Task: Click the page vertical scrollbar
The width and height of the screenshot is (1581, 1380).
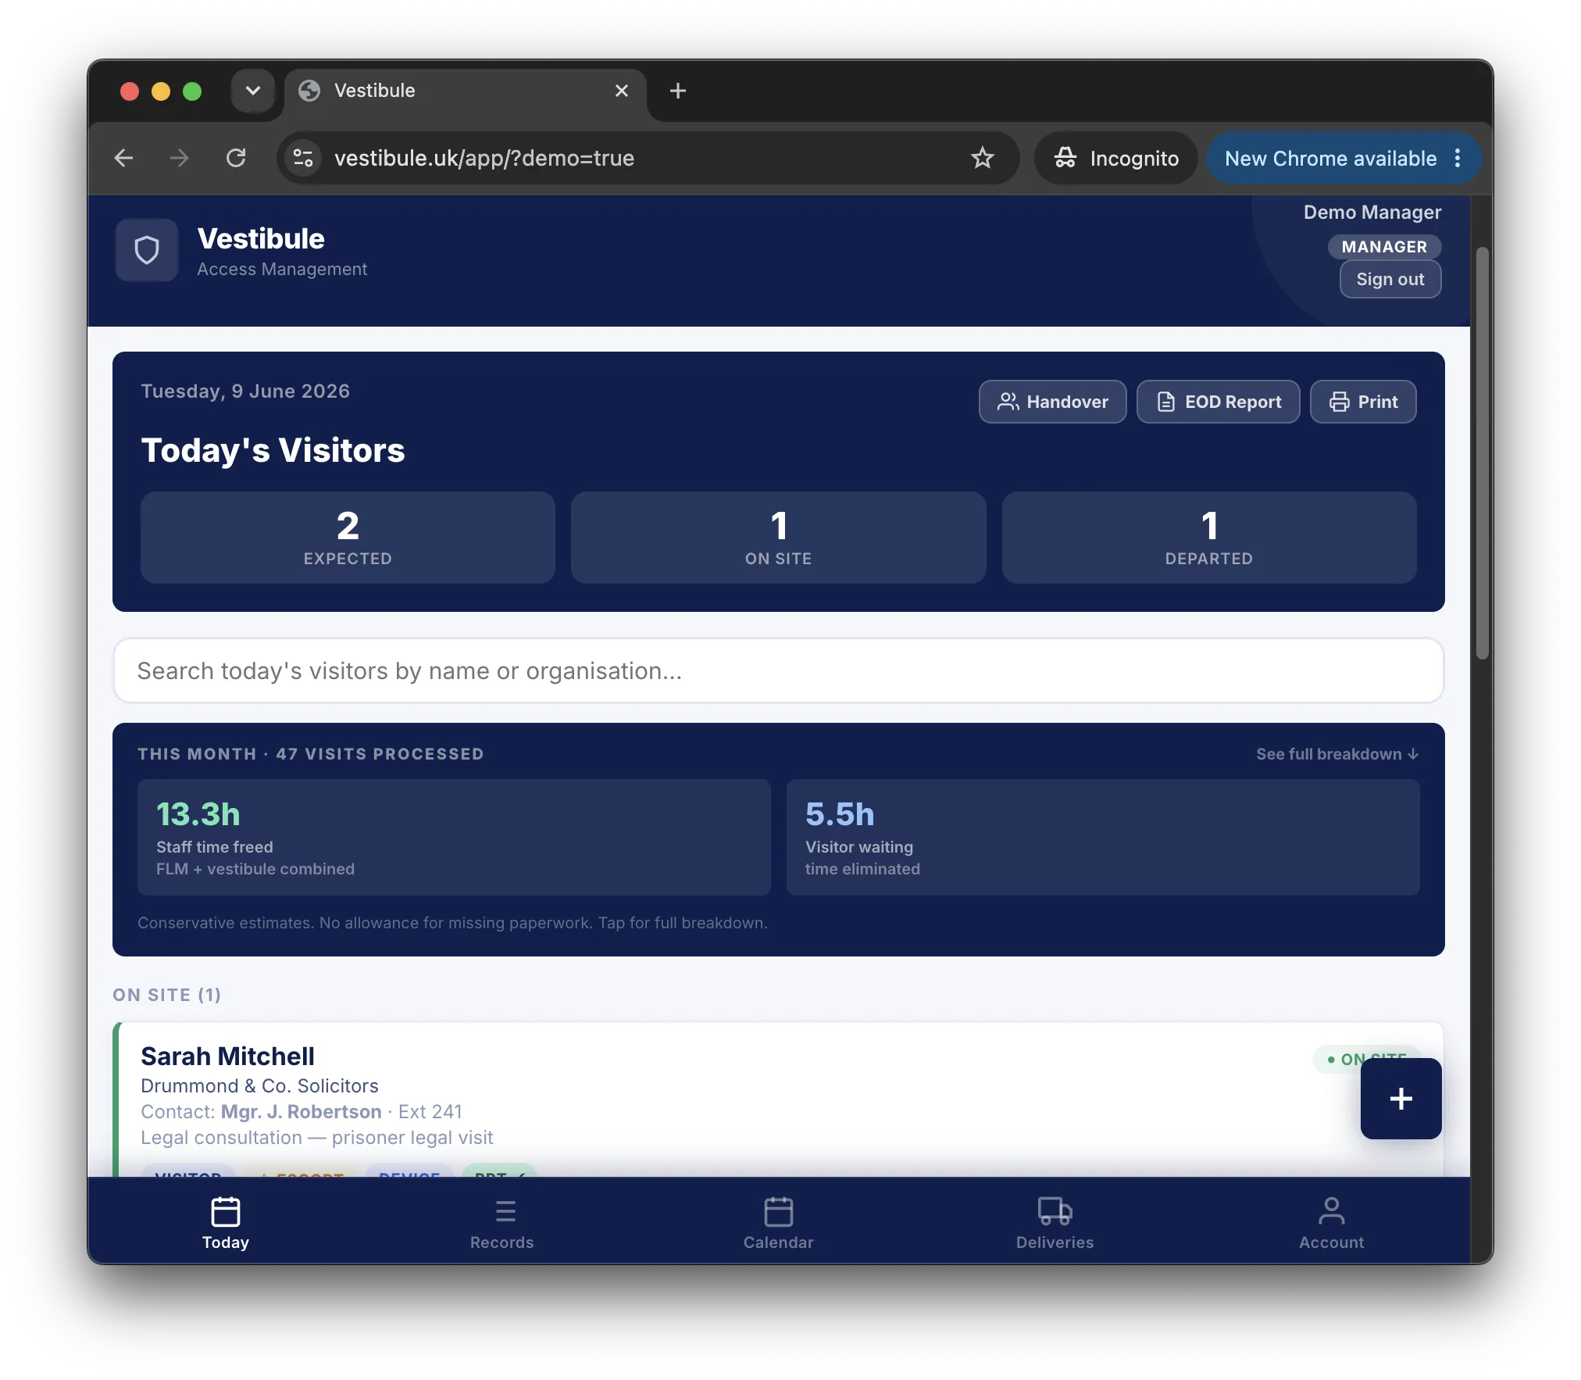Action: [1482, 453]
